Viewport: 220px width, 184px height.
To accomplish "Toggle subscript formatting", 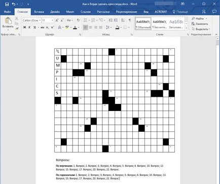I will 48,27.
